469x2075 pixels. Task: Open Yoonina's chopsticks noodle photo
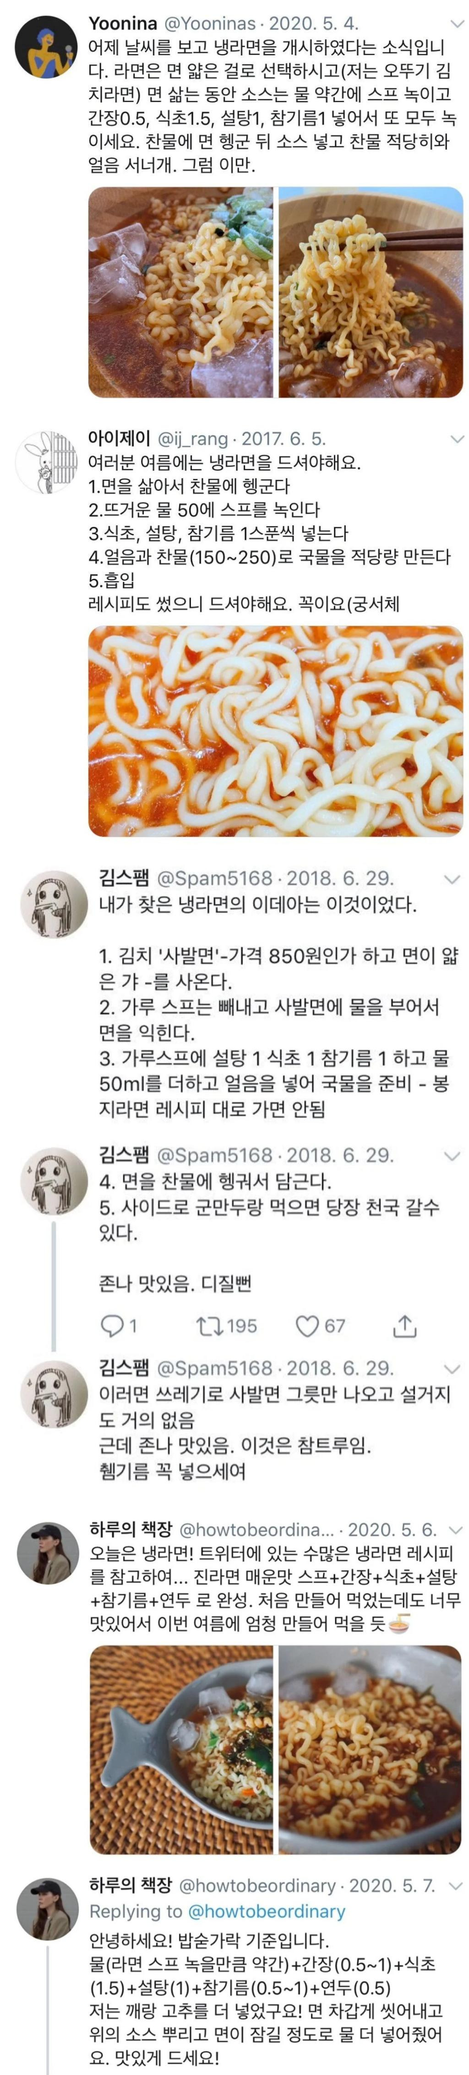(371, 292)
